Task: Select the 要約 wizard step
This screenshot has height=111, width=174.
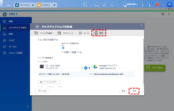Action: 99,33
